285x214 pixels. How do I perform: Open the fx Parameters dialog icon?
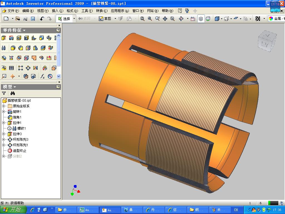(42, 76)
